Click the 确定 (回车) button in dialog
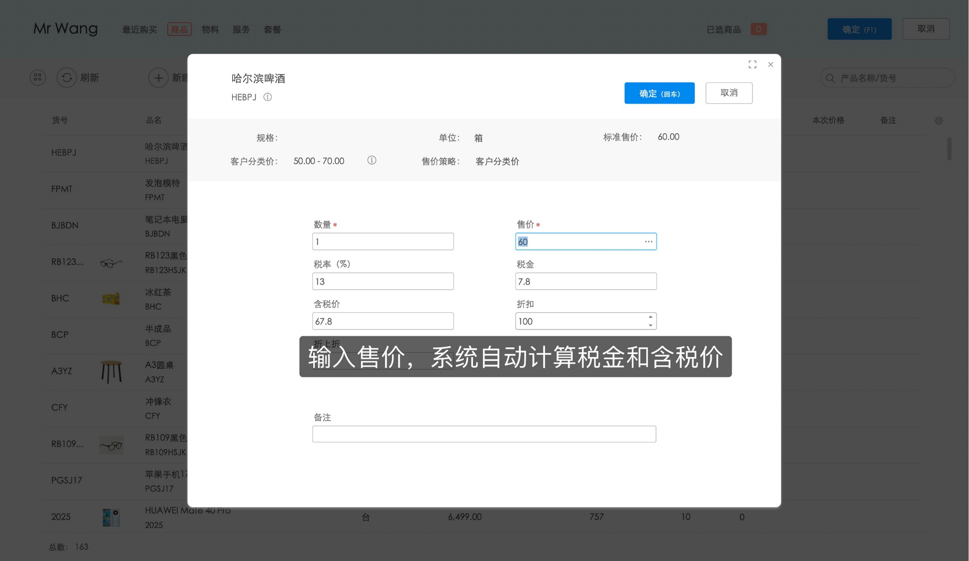The image size is (969, 561). 659,93
